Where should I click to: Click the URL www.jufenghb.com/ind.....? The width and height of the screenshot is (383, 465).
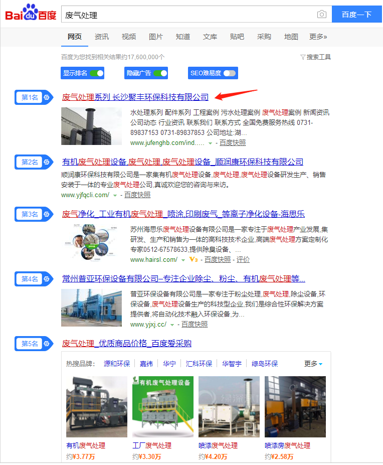167,142
